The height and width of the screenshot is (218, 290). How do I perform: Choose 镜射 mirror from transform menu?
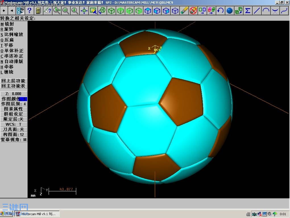(x=7, y=24)
